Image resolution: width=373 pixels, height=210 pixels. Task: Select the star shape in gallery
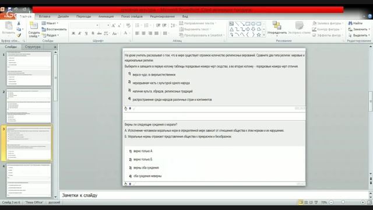pos(259,35)
